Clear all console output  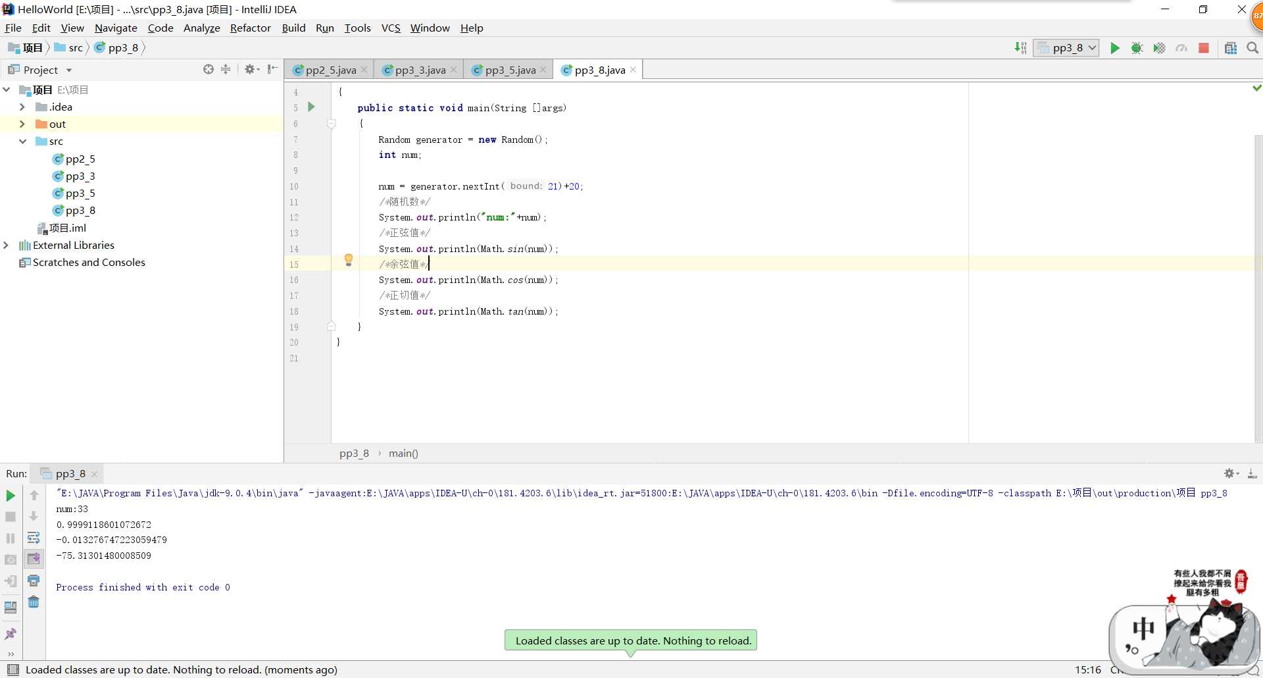coord(34,602)
